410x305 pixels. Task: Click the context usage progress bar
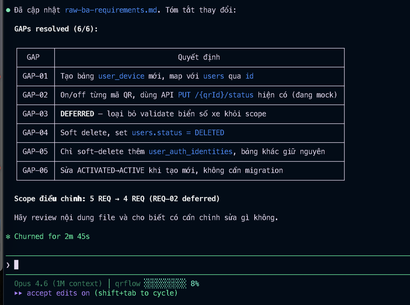click(165, 284)
